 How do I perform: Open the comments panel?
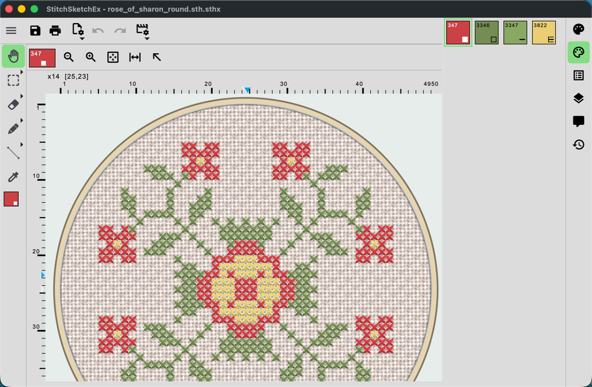tap(578, 121)
